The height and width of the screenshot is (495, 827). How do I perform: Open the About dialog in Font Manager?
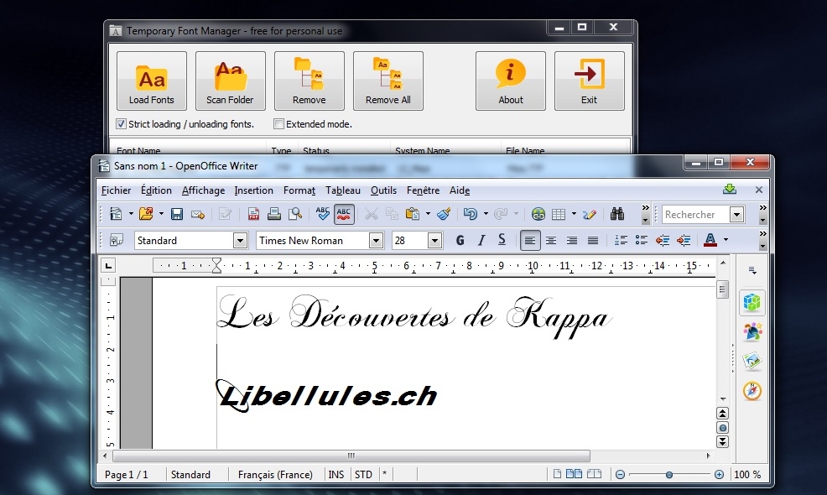point(511,81)
